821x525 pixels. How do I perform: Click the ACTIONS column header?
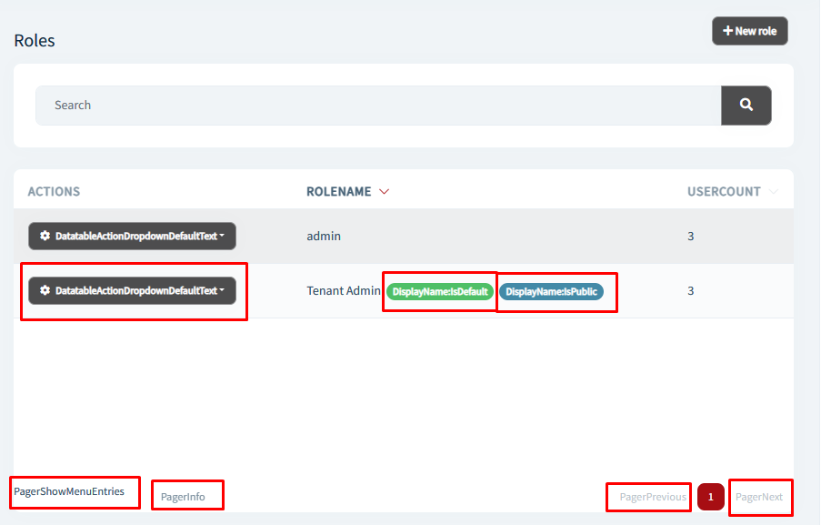54,192
